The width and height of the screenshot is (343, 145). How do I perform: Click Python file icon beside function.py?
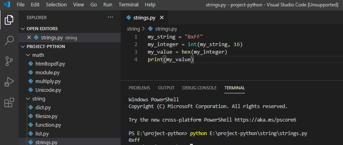[x=31, y=125]
